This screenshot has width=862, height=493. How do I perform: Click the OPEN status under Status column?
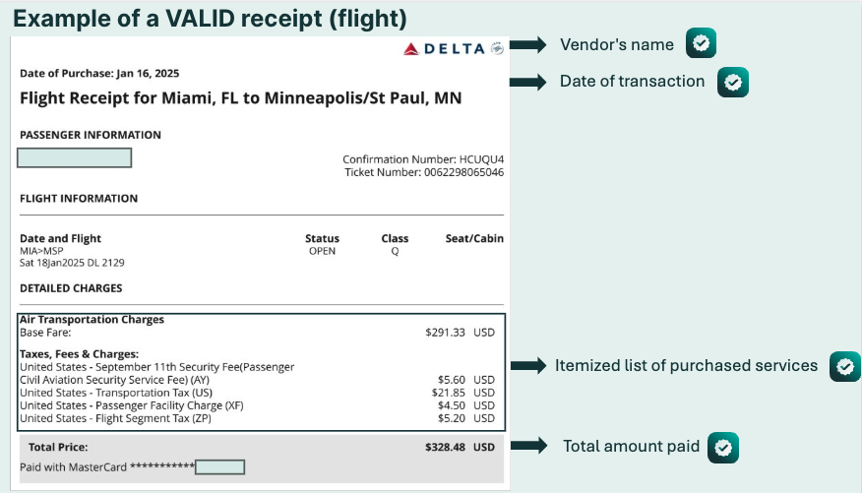(x=322, y=251)
